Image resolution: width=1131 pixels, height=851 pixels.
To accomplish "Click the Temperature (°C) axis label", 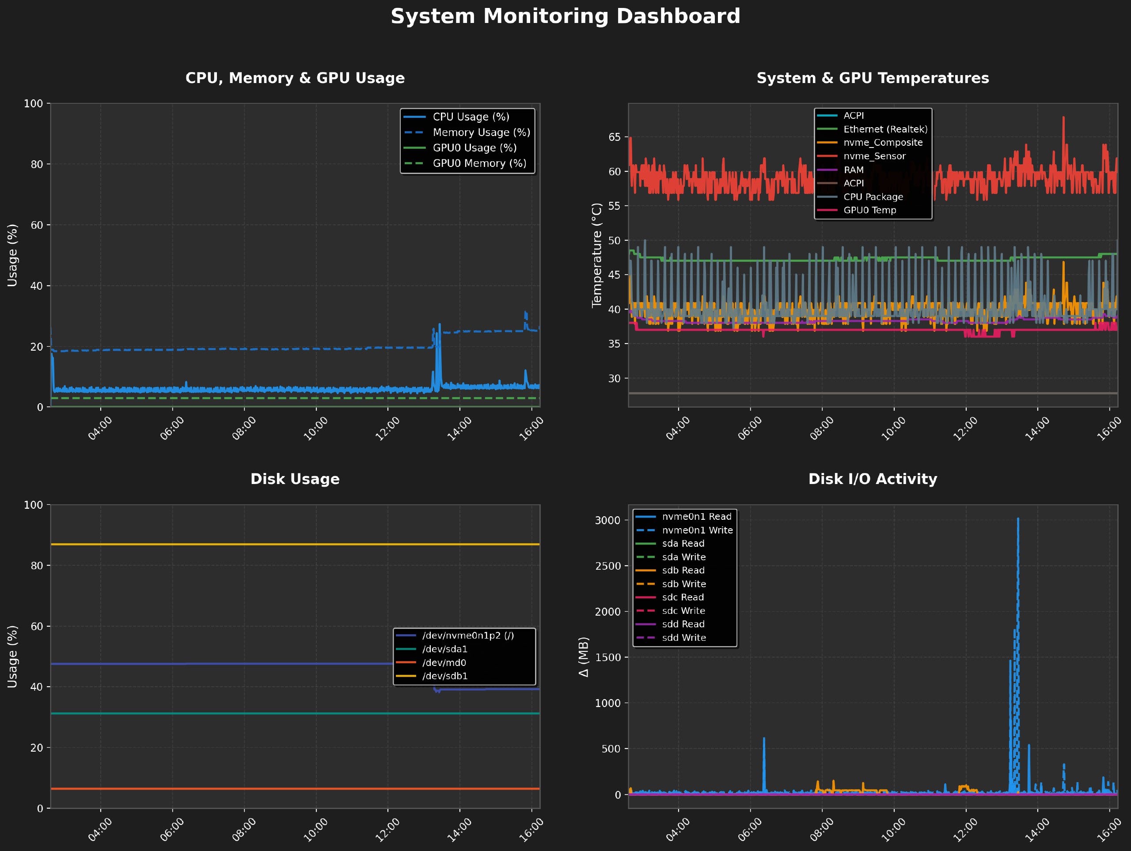I will (x=597, y=255).
